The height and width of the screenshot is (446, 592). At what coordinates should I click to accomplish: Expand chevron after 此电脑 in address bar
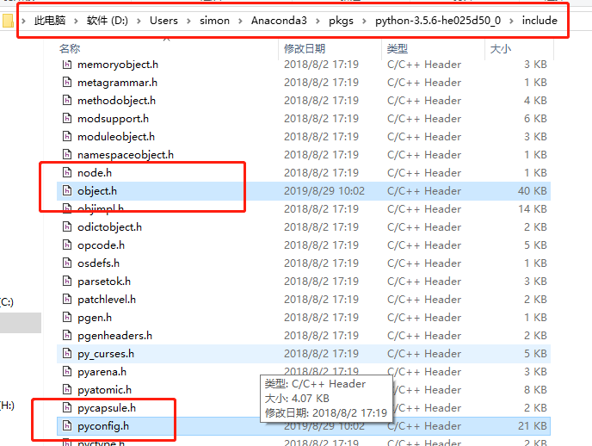[76, 21]
